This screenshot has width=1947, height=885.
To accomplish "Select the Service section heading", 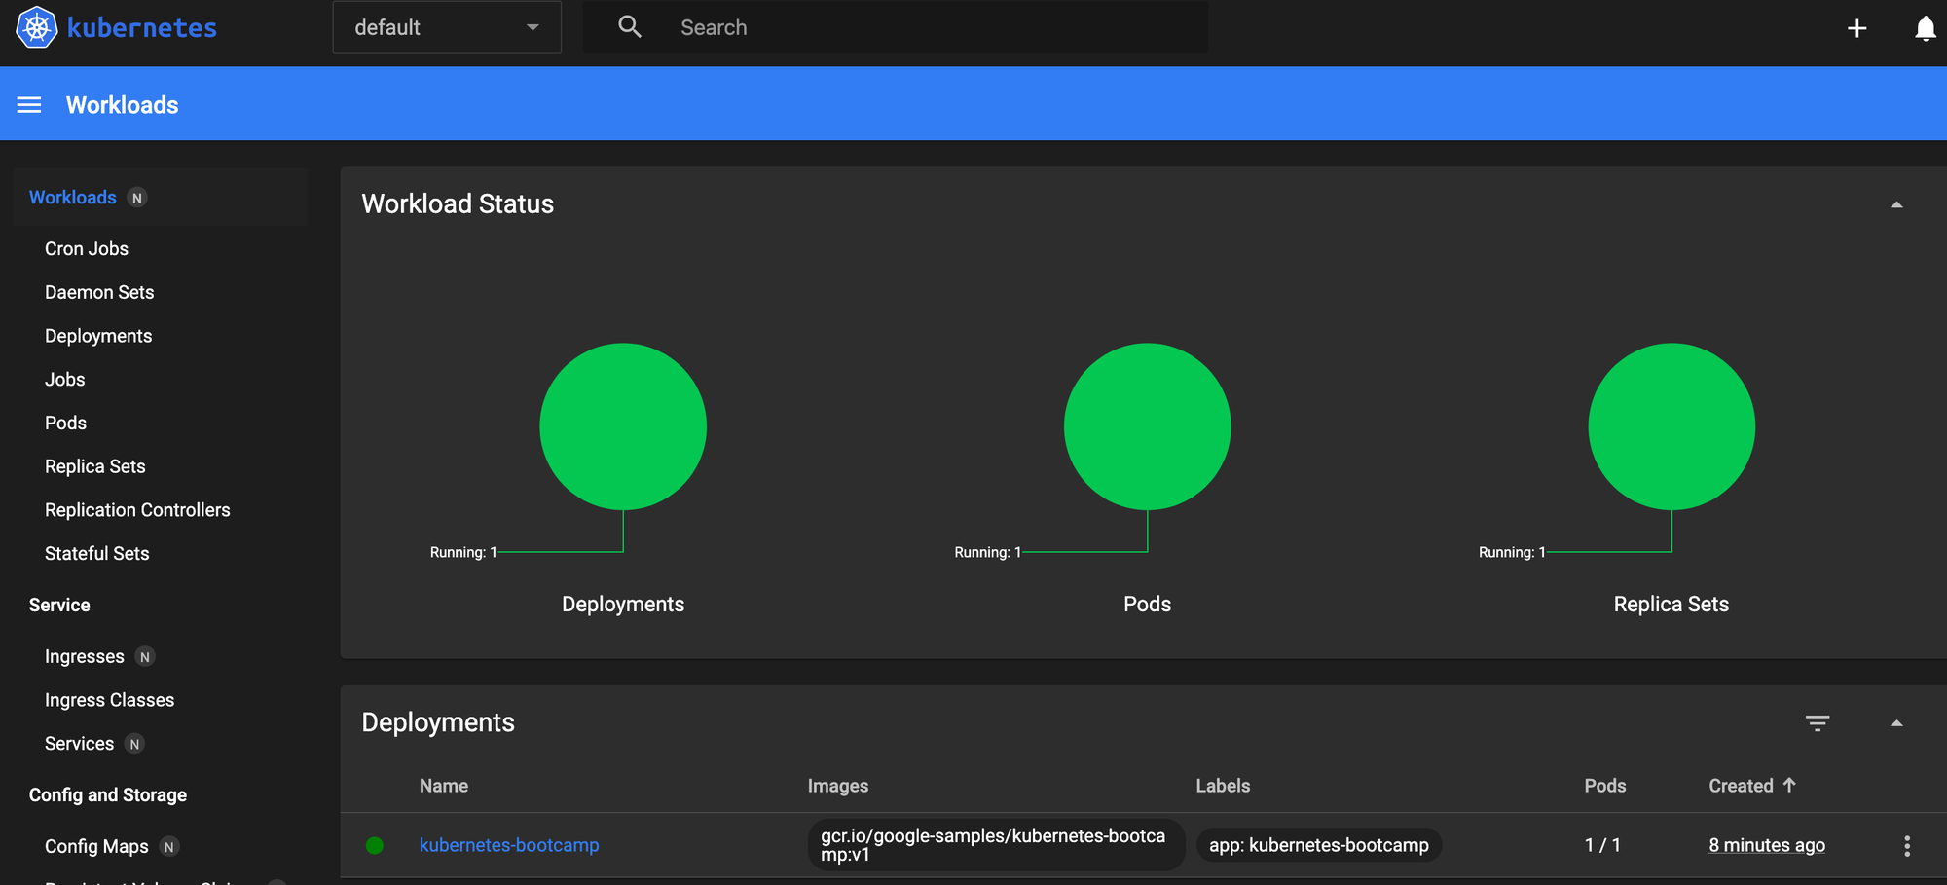I will (59, 605).
